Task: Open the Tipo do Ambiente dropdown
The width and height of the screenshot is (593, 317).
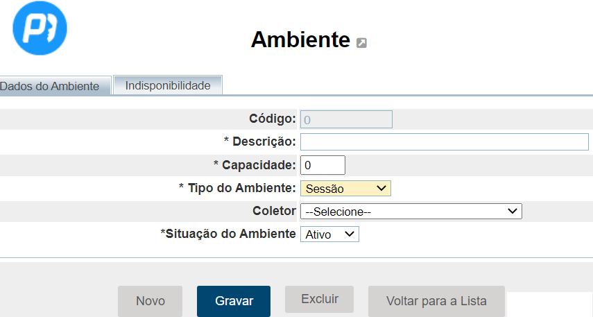Action: click(x=345, y=188)
